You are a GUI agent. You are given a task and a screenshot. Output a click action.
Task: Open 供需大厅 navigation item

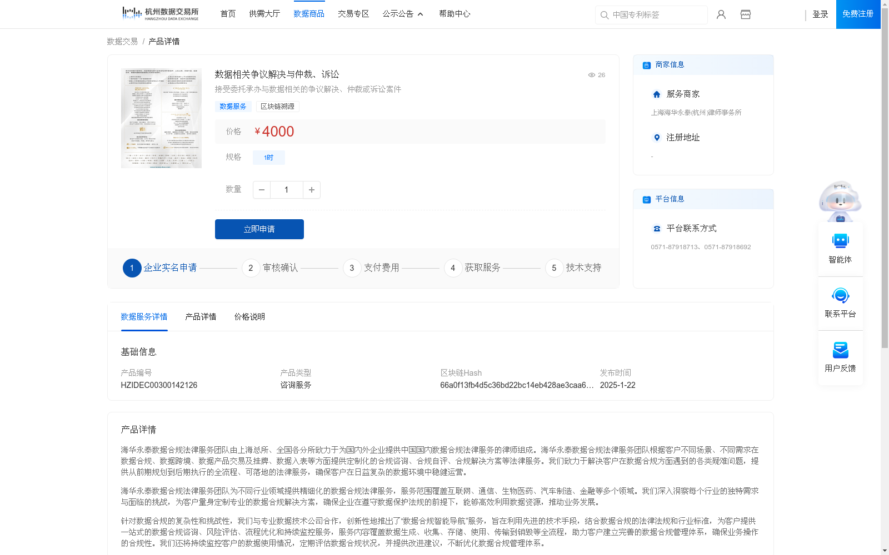point(264,14)
